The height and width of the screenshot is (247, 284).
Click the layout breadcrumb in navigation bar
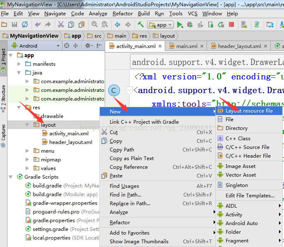[x=164, y=36]
